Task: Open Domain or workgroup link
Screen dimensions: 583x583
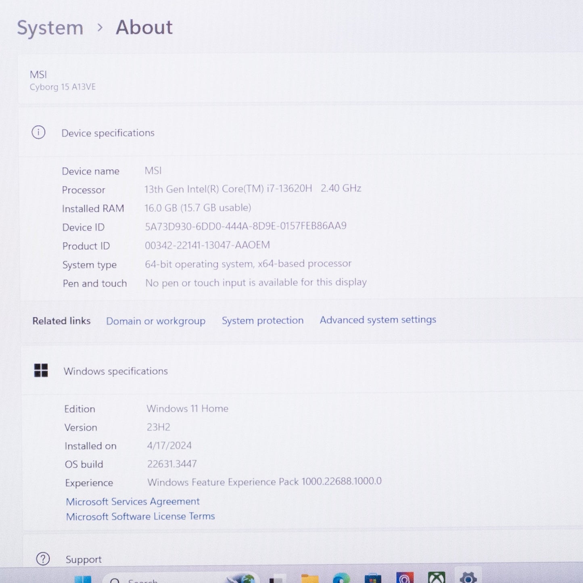Action: tap(156, 321)
